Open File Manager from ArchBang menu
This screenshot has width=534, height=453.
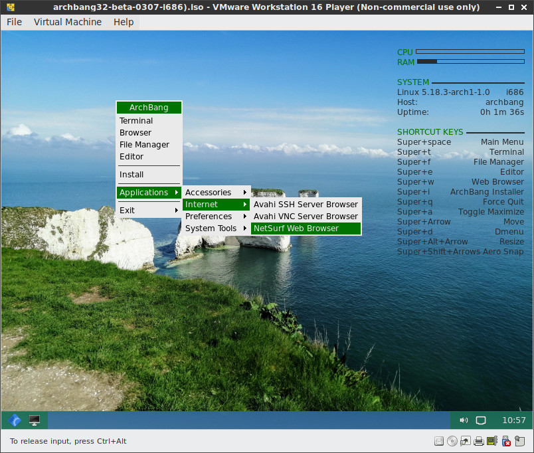(x=149, y=144)
